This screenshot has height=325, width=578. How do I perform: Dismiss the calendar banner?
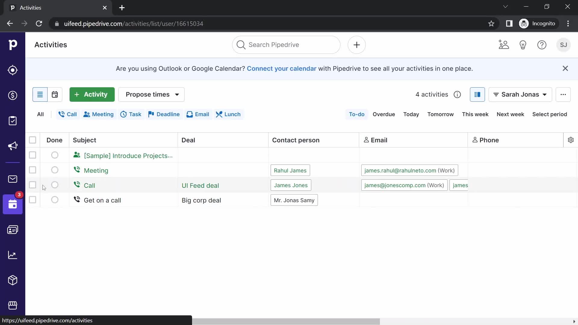565,69
